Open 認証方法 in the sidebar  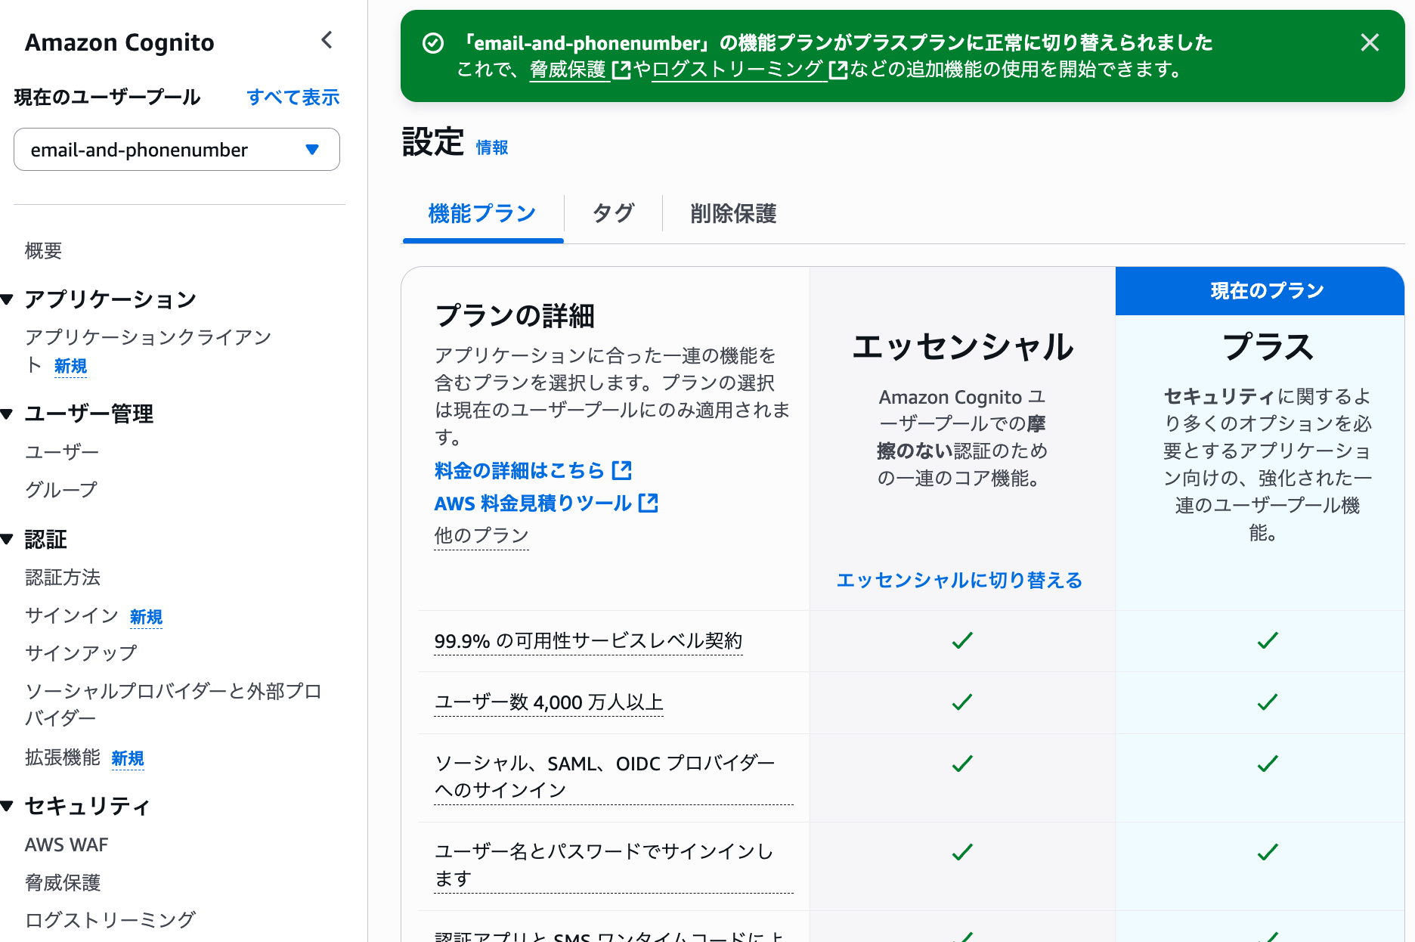pos(63,578)
